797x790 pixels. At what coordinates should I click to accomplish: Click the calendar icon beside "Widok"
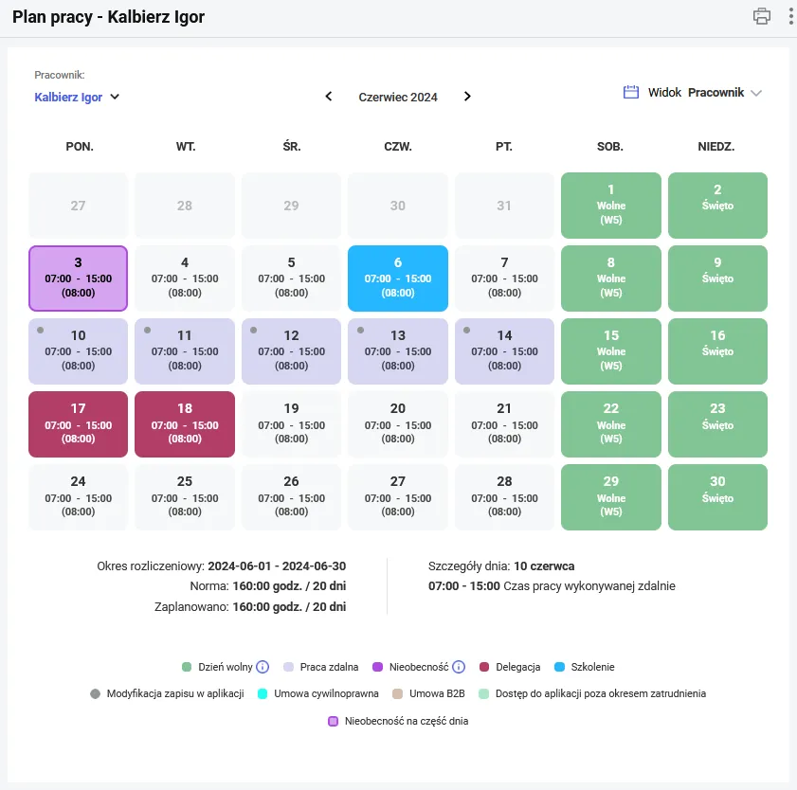pos(629,92)
